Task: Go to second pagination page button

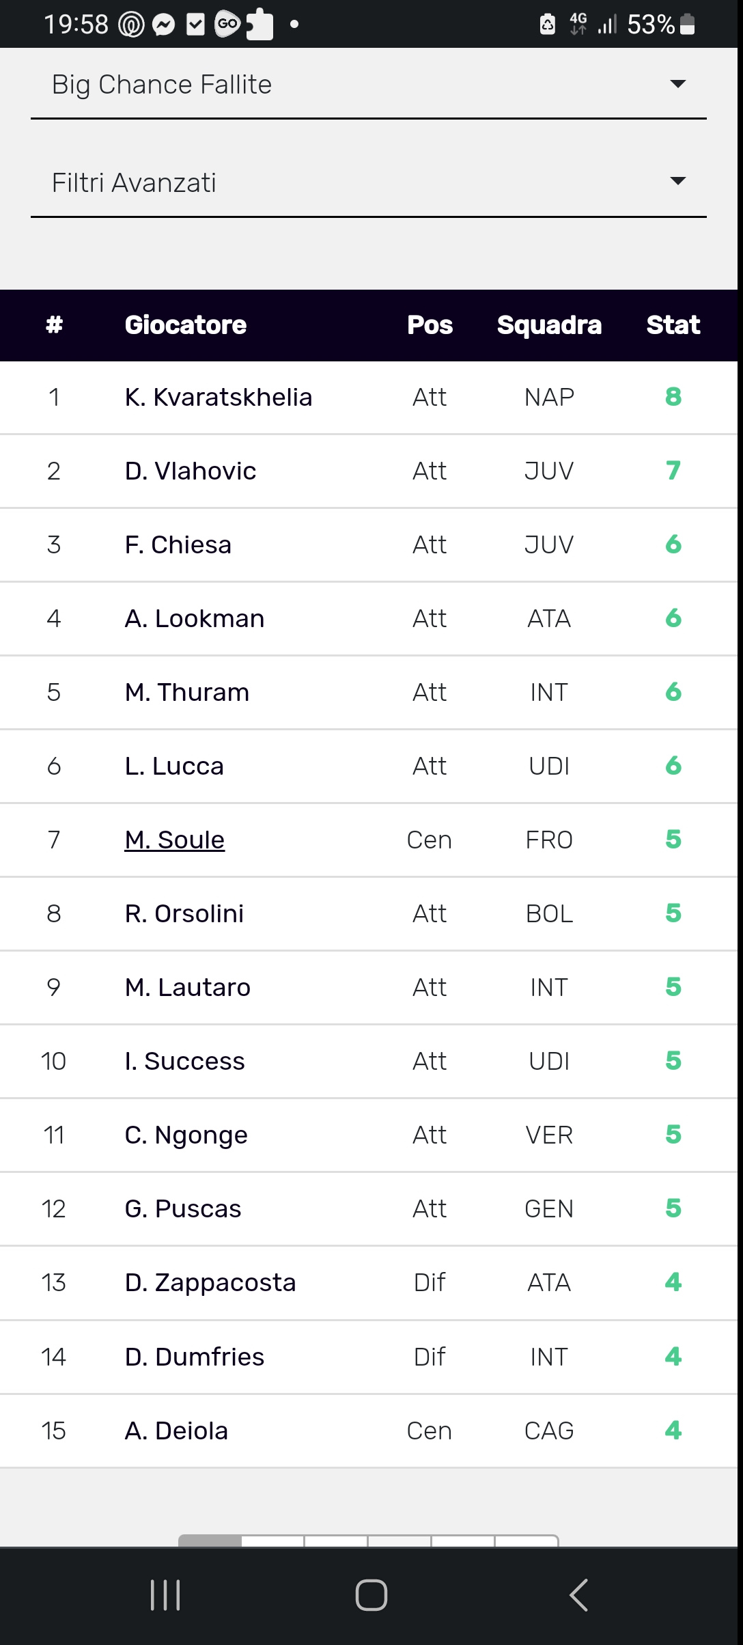Action: coord(273,1540)
